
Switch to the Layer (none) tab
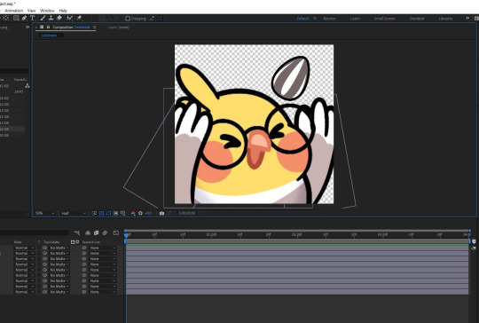click(x=119, y=28)
